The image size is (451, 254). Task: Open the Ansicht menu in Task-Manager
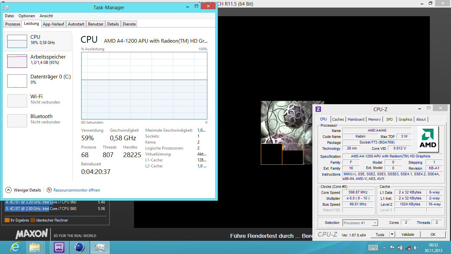click(x=46, y=16)
